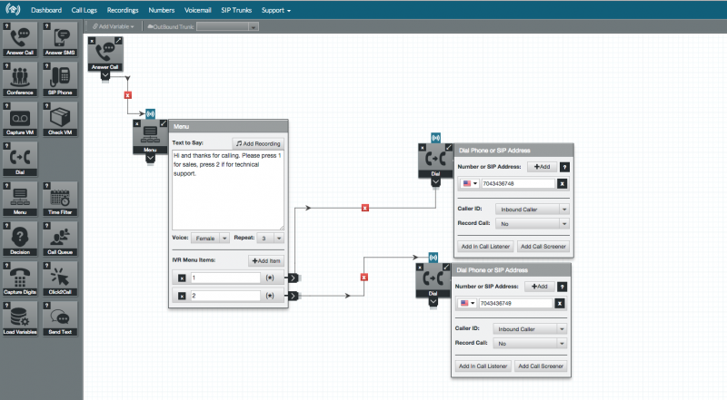Click the phone number field 7043436748

[x=518, y=184]
